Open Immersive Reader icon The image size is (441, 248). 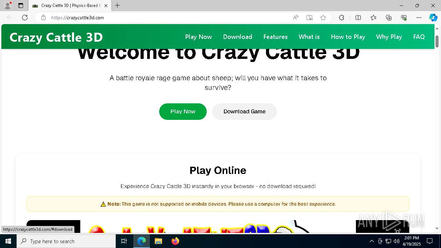coord(309,18)
